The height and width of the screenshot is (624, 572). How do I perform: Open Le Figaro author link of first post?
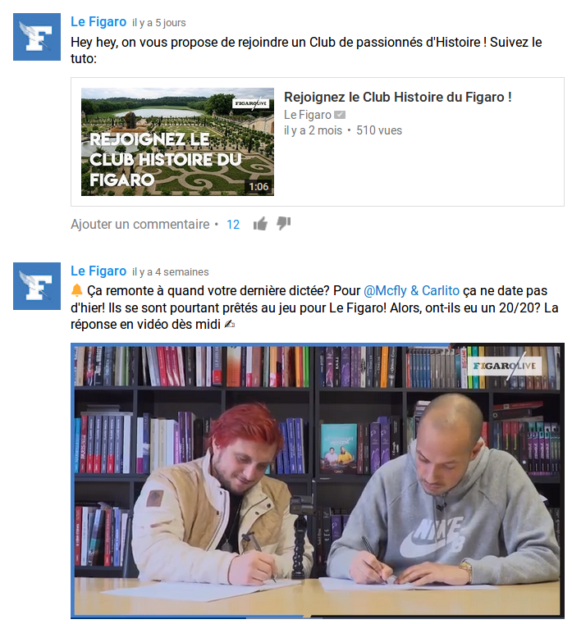(98, 22)
